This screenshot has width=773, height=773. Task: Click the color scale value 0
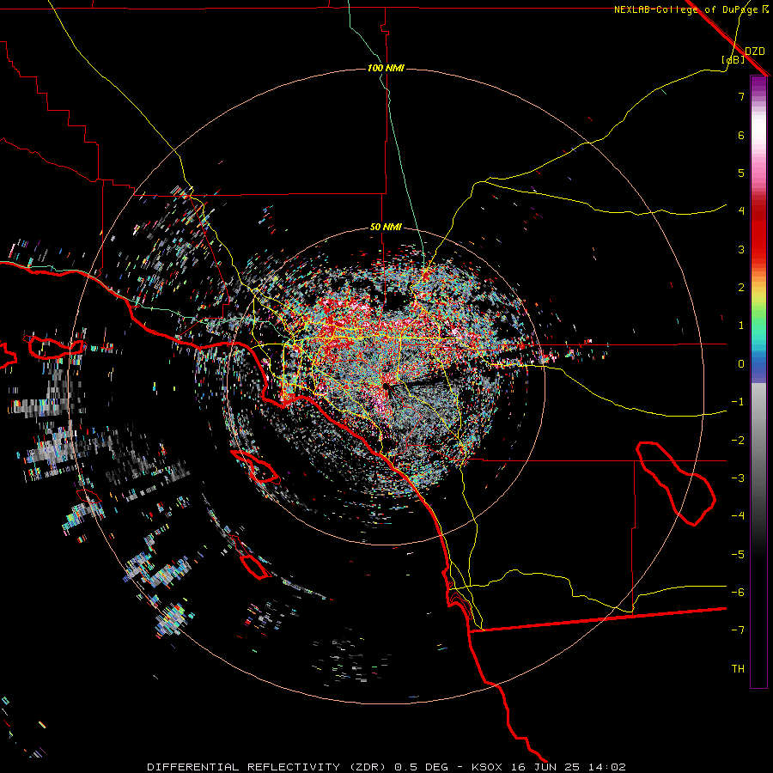741,364
